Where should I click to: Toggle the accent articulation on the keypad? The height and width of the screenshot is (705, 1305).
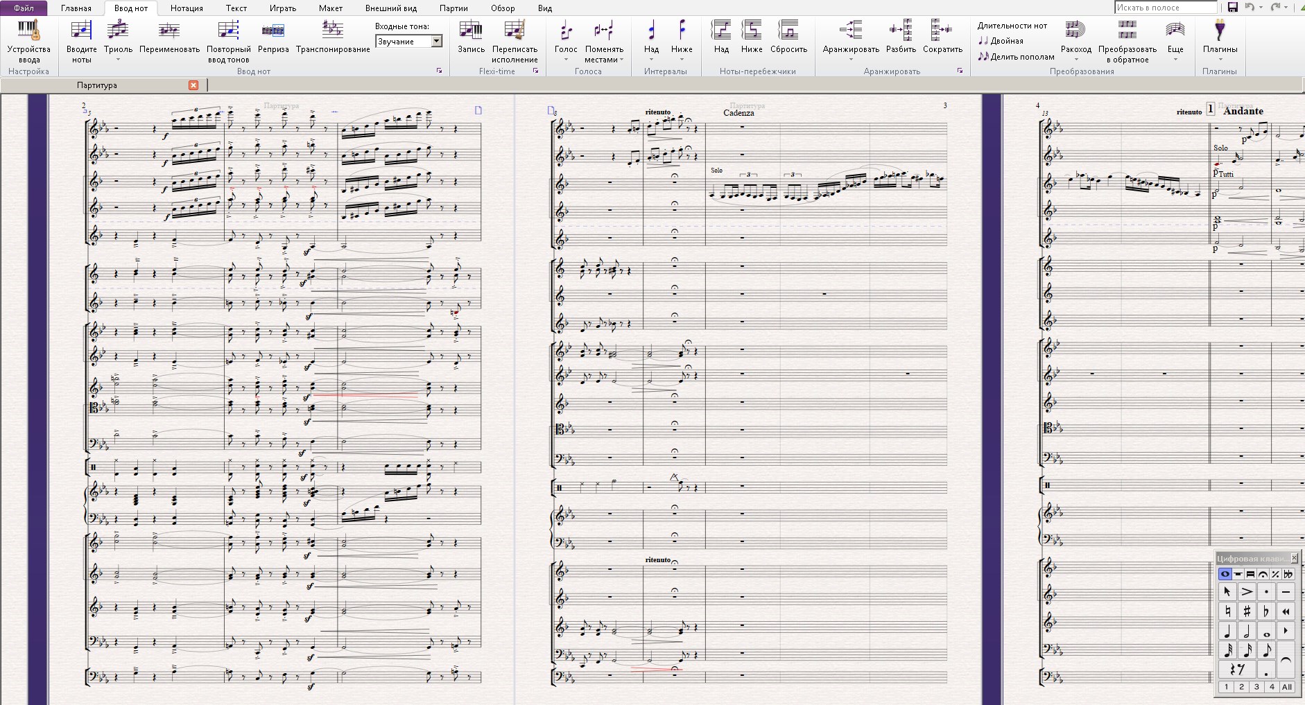click(1247, 592)
